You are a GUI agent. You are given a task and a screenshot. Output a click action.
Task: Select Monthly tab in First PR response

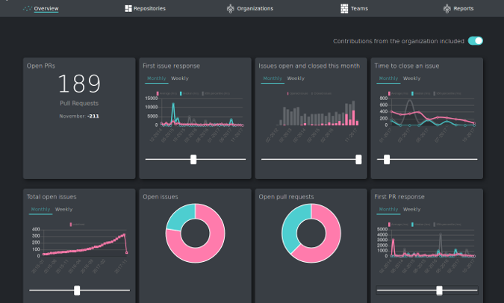click(x=388, y=210)
